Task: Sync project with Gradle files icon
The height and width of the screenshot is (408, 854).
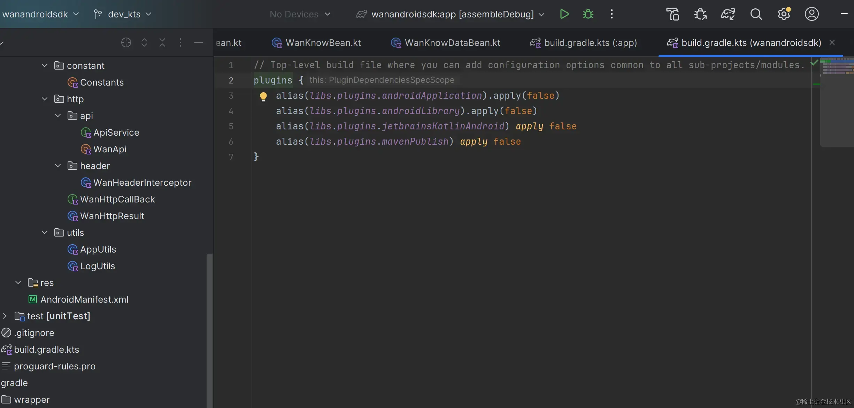Action: [728, 14]
